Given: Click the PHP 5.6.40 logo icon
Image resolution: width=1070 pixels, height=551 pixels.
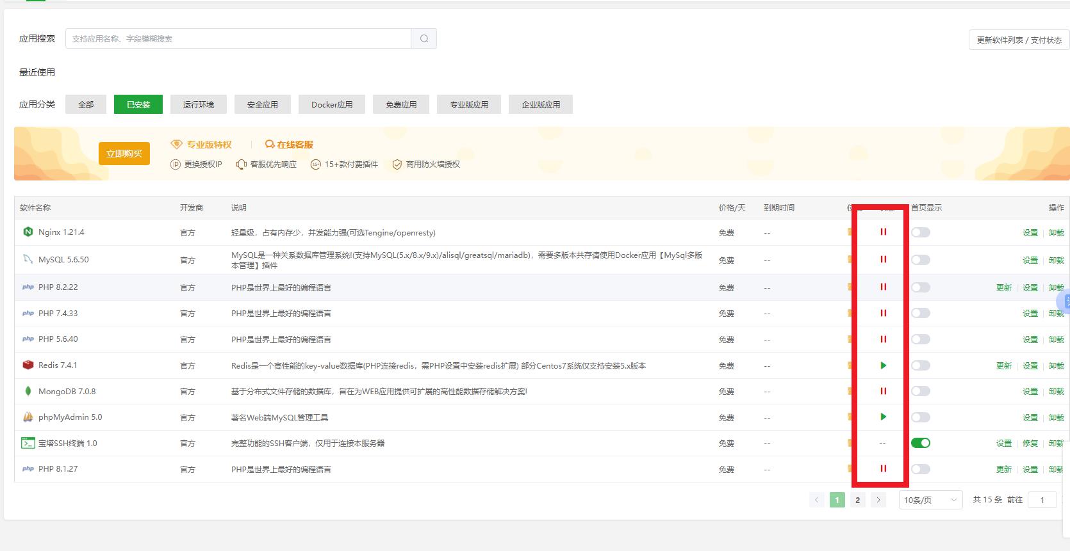Looking at the screenshot, I should point(28,339).
